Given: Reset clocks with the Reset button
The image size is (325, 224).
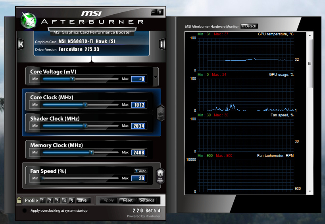Looking at the screenshot, I should (127, 200).
